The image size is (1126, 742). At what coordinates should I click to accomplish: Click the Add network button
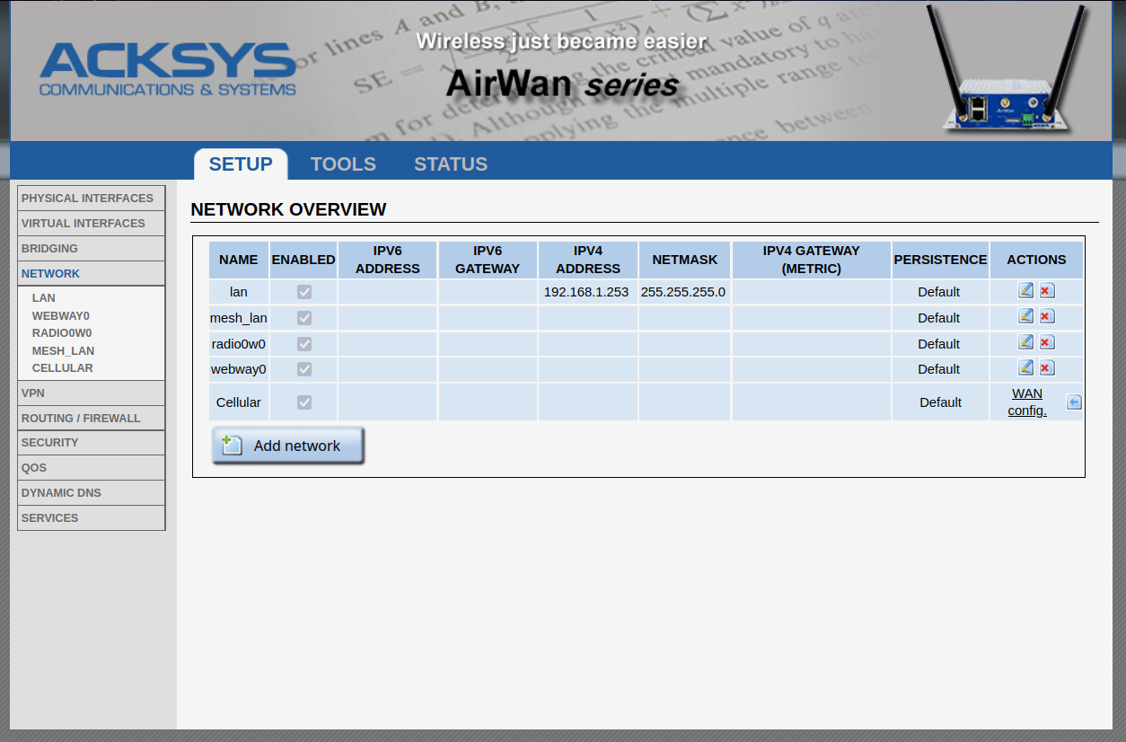pyautogui.click(x=288, y=446)
